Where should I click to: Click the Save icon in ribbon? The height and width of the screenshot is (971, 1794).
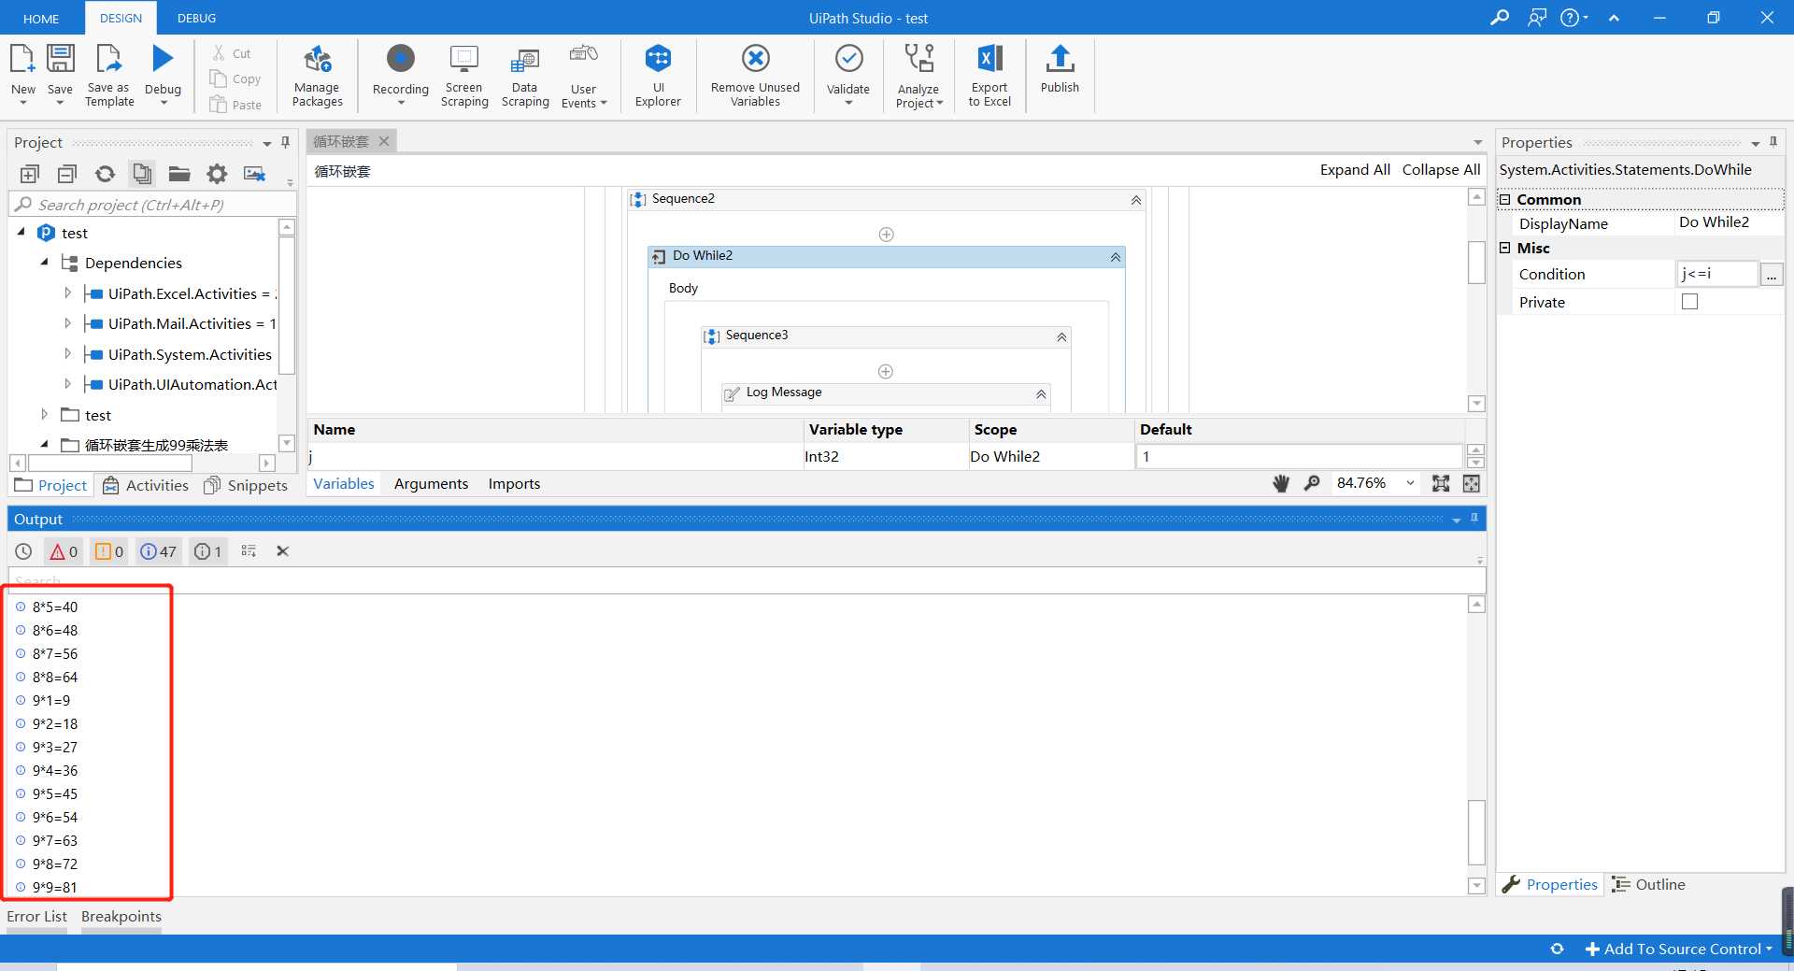60,59
